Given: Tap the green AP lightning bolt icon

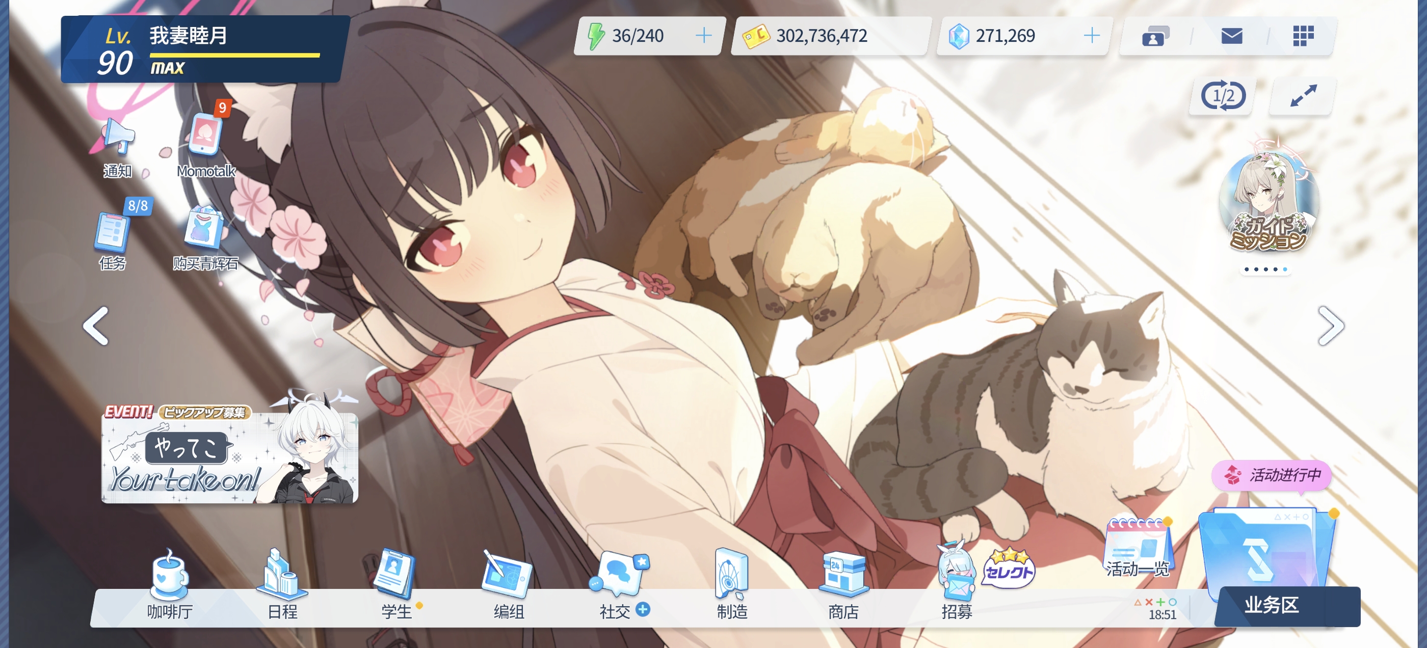Looking at the screenshot, I should pyautogui.click(x=595, y=36).
